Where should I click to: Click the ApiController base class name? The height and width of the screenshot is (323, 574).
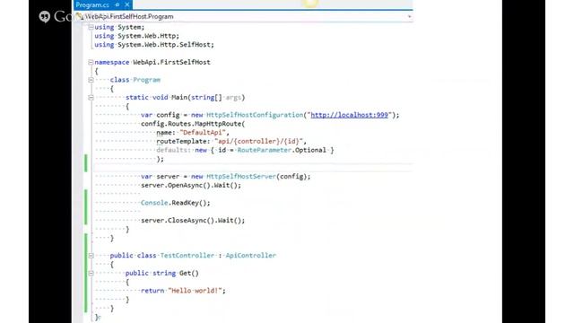tap(251, 256)
